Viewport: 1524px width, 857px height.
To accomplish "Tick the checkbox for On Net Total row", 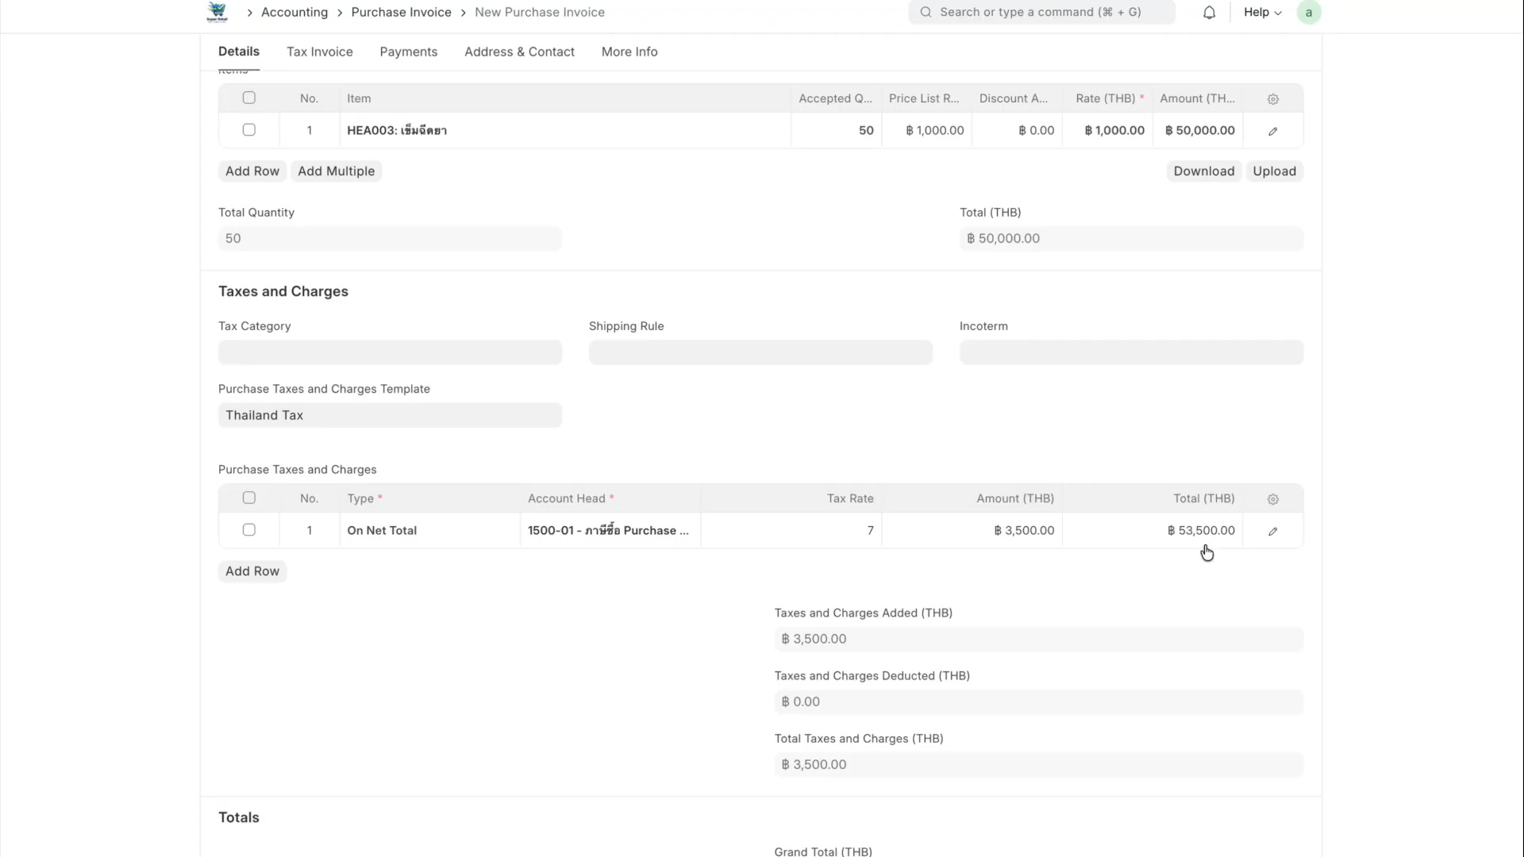I will (249, 529).
